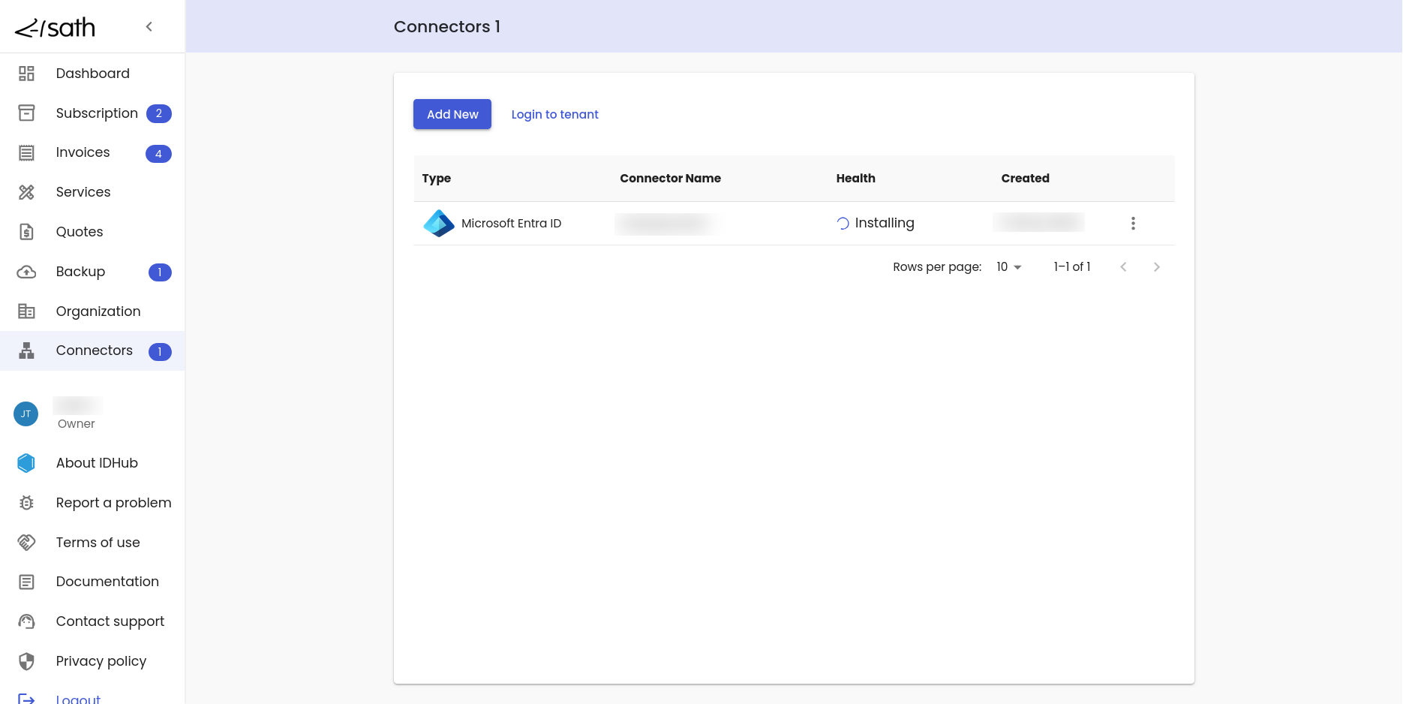Go to next page of connectors
The image size is (1403, 704).
coord(1156,267)
